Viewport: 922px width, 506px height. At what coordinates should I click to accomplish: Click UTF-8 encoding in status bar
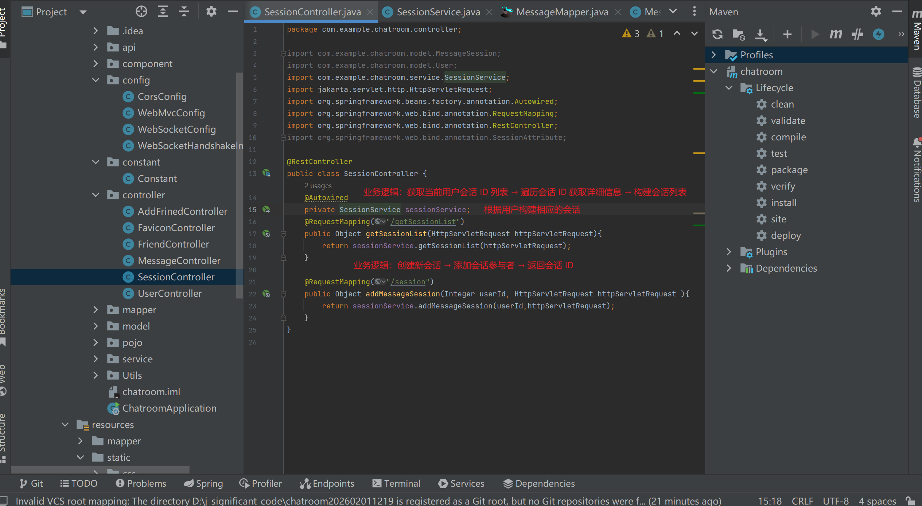tap(835, 501)
